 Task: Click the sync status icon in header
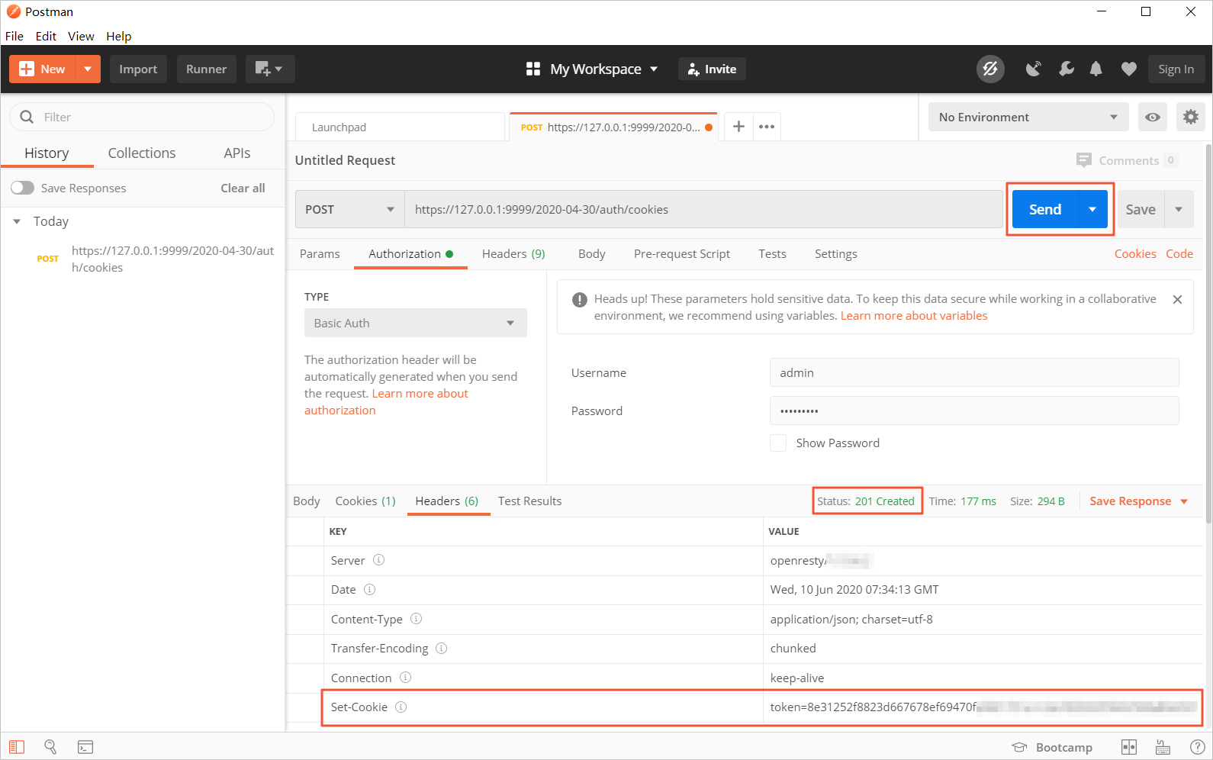pos(990,69)
